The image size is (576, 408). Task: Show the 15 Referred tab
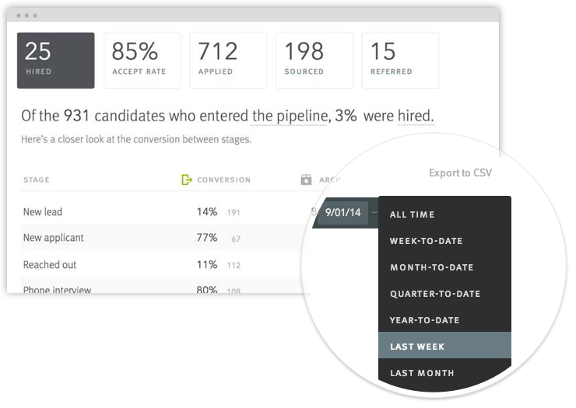pyautogui.click(x=400, y=61)
